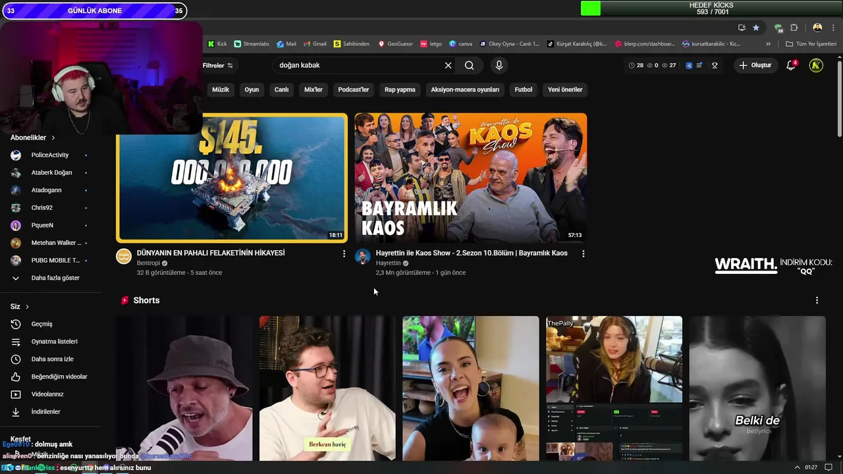The height and width of the screenshot is (474, 843).
Task: Open the Sahibinden bookmark
Action: (x=352, y=44)
